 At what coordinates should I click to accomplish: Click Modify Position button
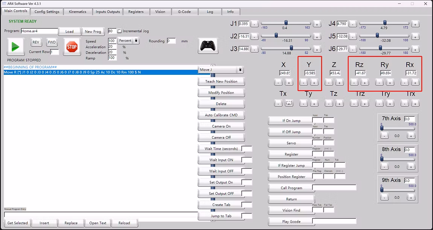pos(221,93)
